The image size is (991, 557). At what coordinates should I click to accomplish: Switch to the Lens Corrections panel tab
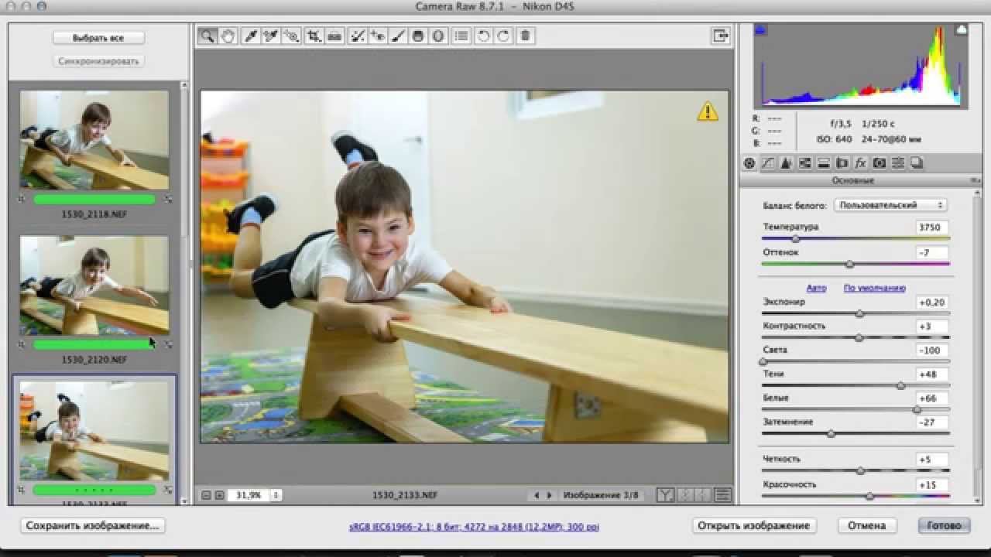(x=842, y=163)
